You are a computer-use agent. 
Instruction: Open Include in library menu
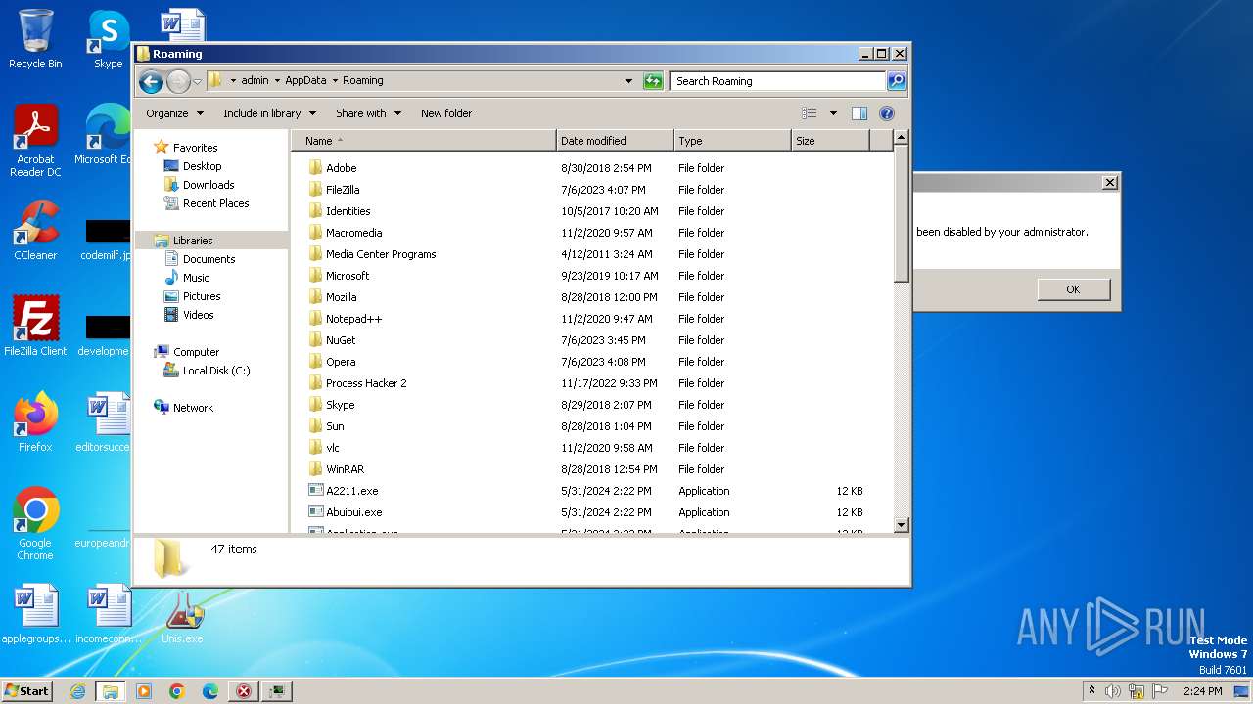pos(269,113)
